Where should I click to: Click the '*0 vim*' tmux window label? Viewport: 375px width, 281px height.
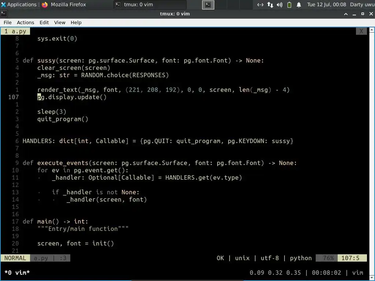click(x=17, y=273)
